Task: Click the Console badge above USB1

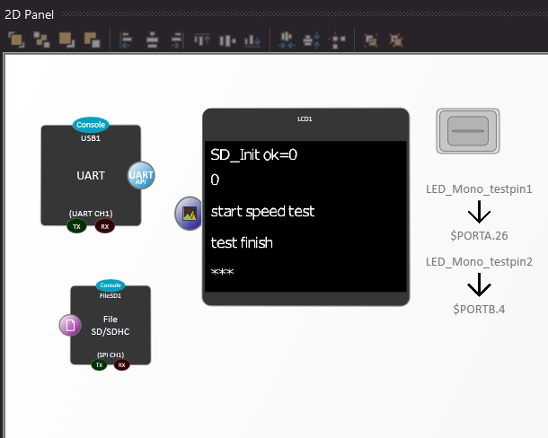Action: coord(91,126)
